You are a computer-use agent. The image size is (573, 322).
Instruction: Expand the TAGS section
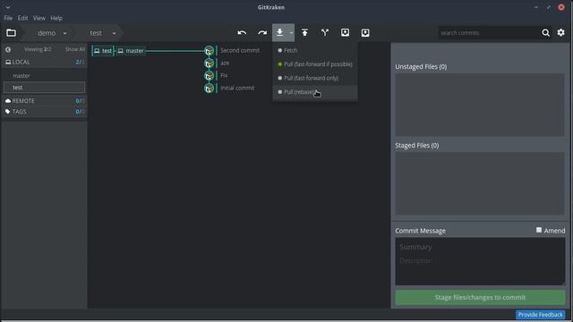(44, 111)
